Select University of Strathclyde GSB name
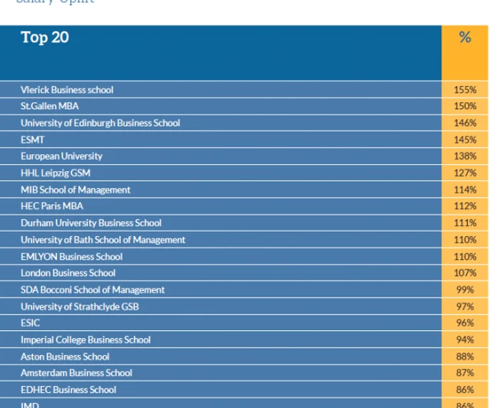Image resolution: width=499 pixels, height=408 pixels. (x=80, y=307)
